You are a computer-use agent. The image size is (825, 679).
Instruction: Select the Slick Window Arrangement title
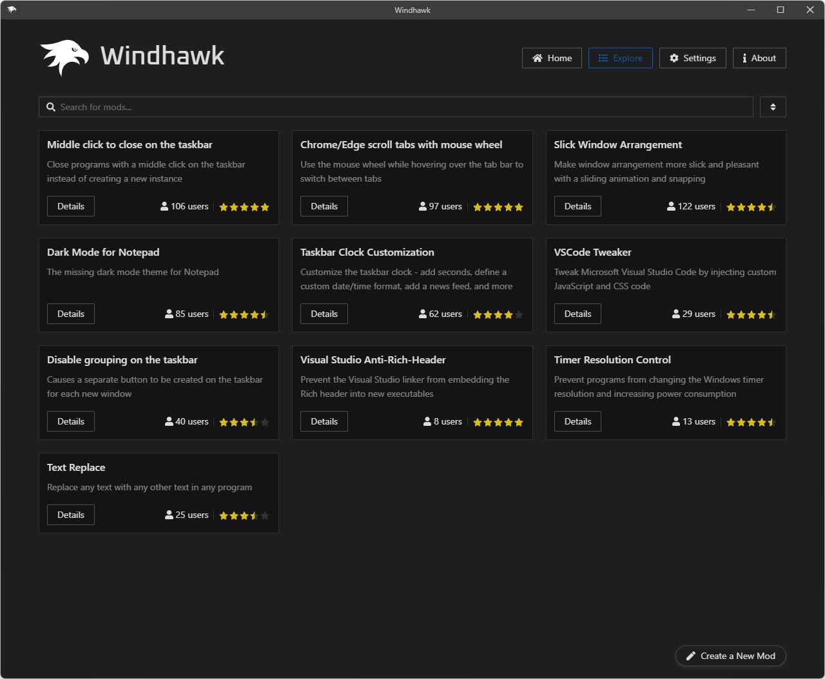[x=618, y=145]
